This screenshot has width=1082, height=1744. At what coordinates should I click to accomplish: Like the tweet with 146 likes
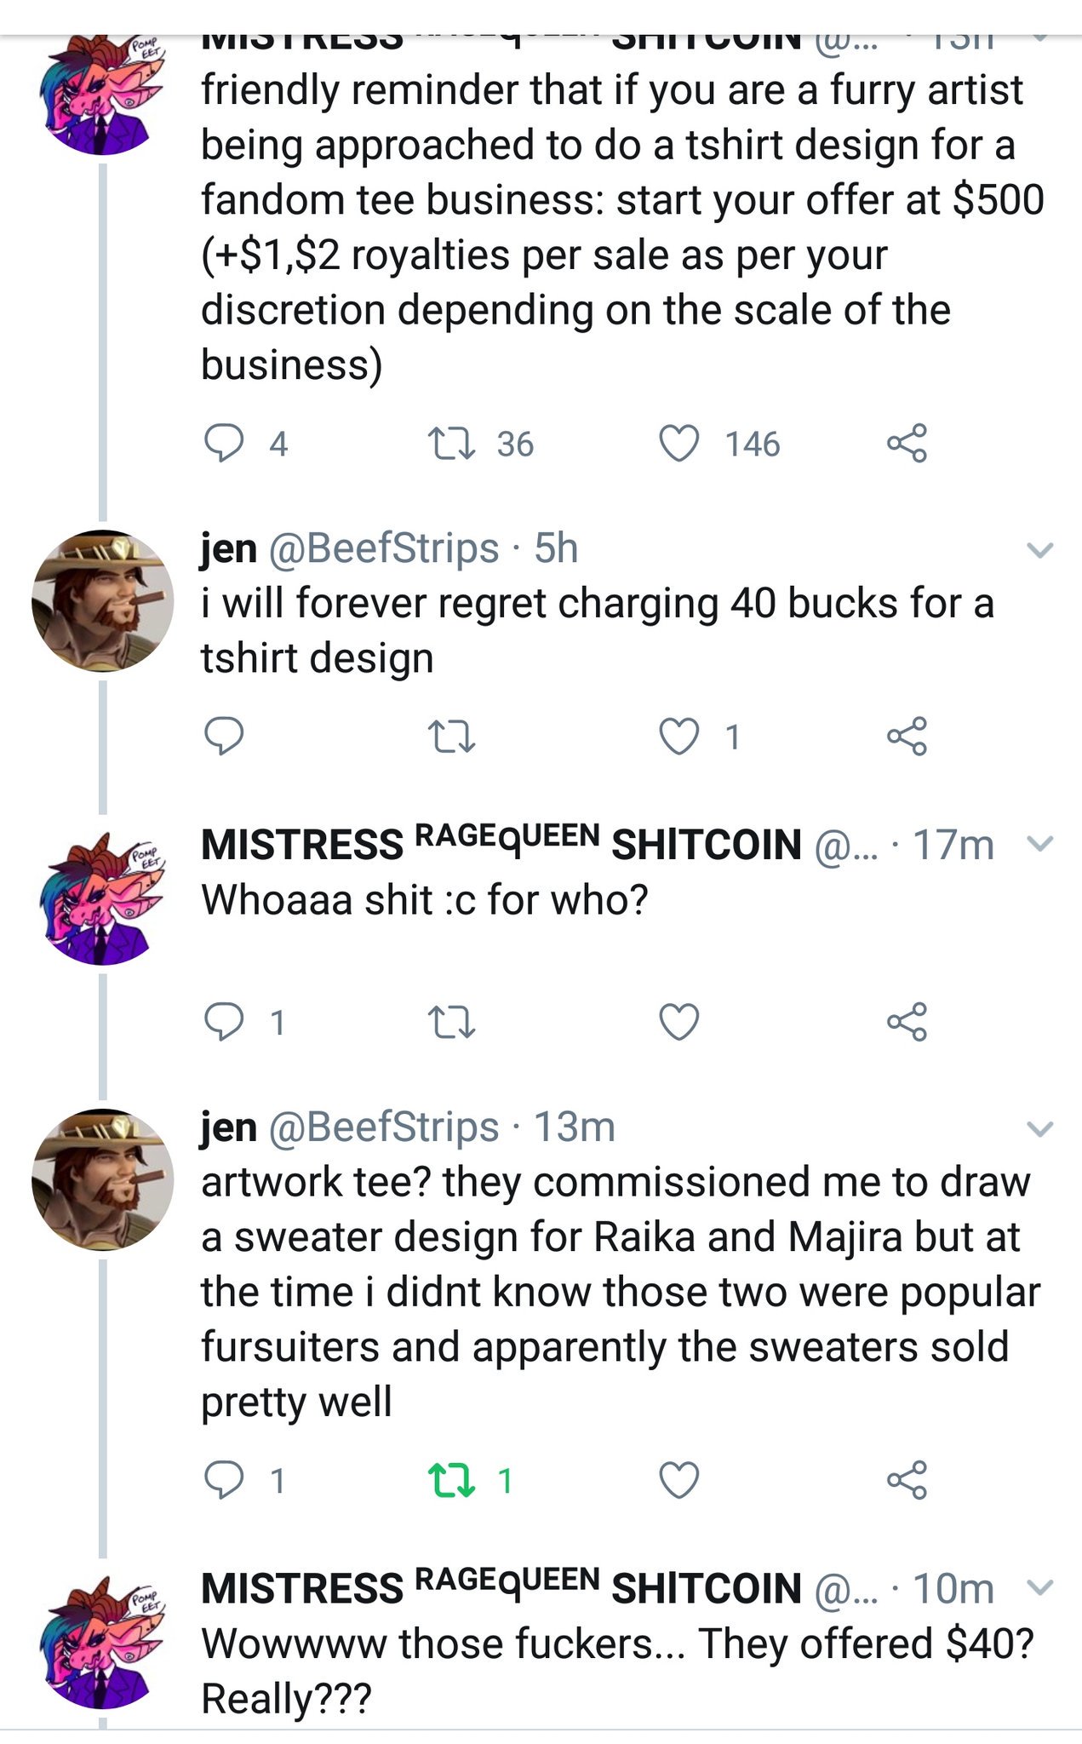click(x=679, y=444)
